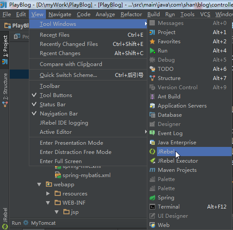The height and width of the screenshot is (230, 233).
Task: Open the Run menu
Action: pos(170,14)
